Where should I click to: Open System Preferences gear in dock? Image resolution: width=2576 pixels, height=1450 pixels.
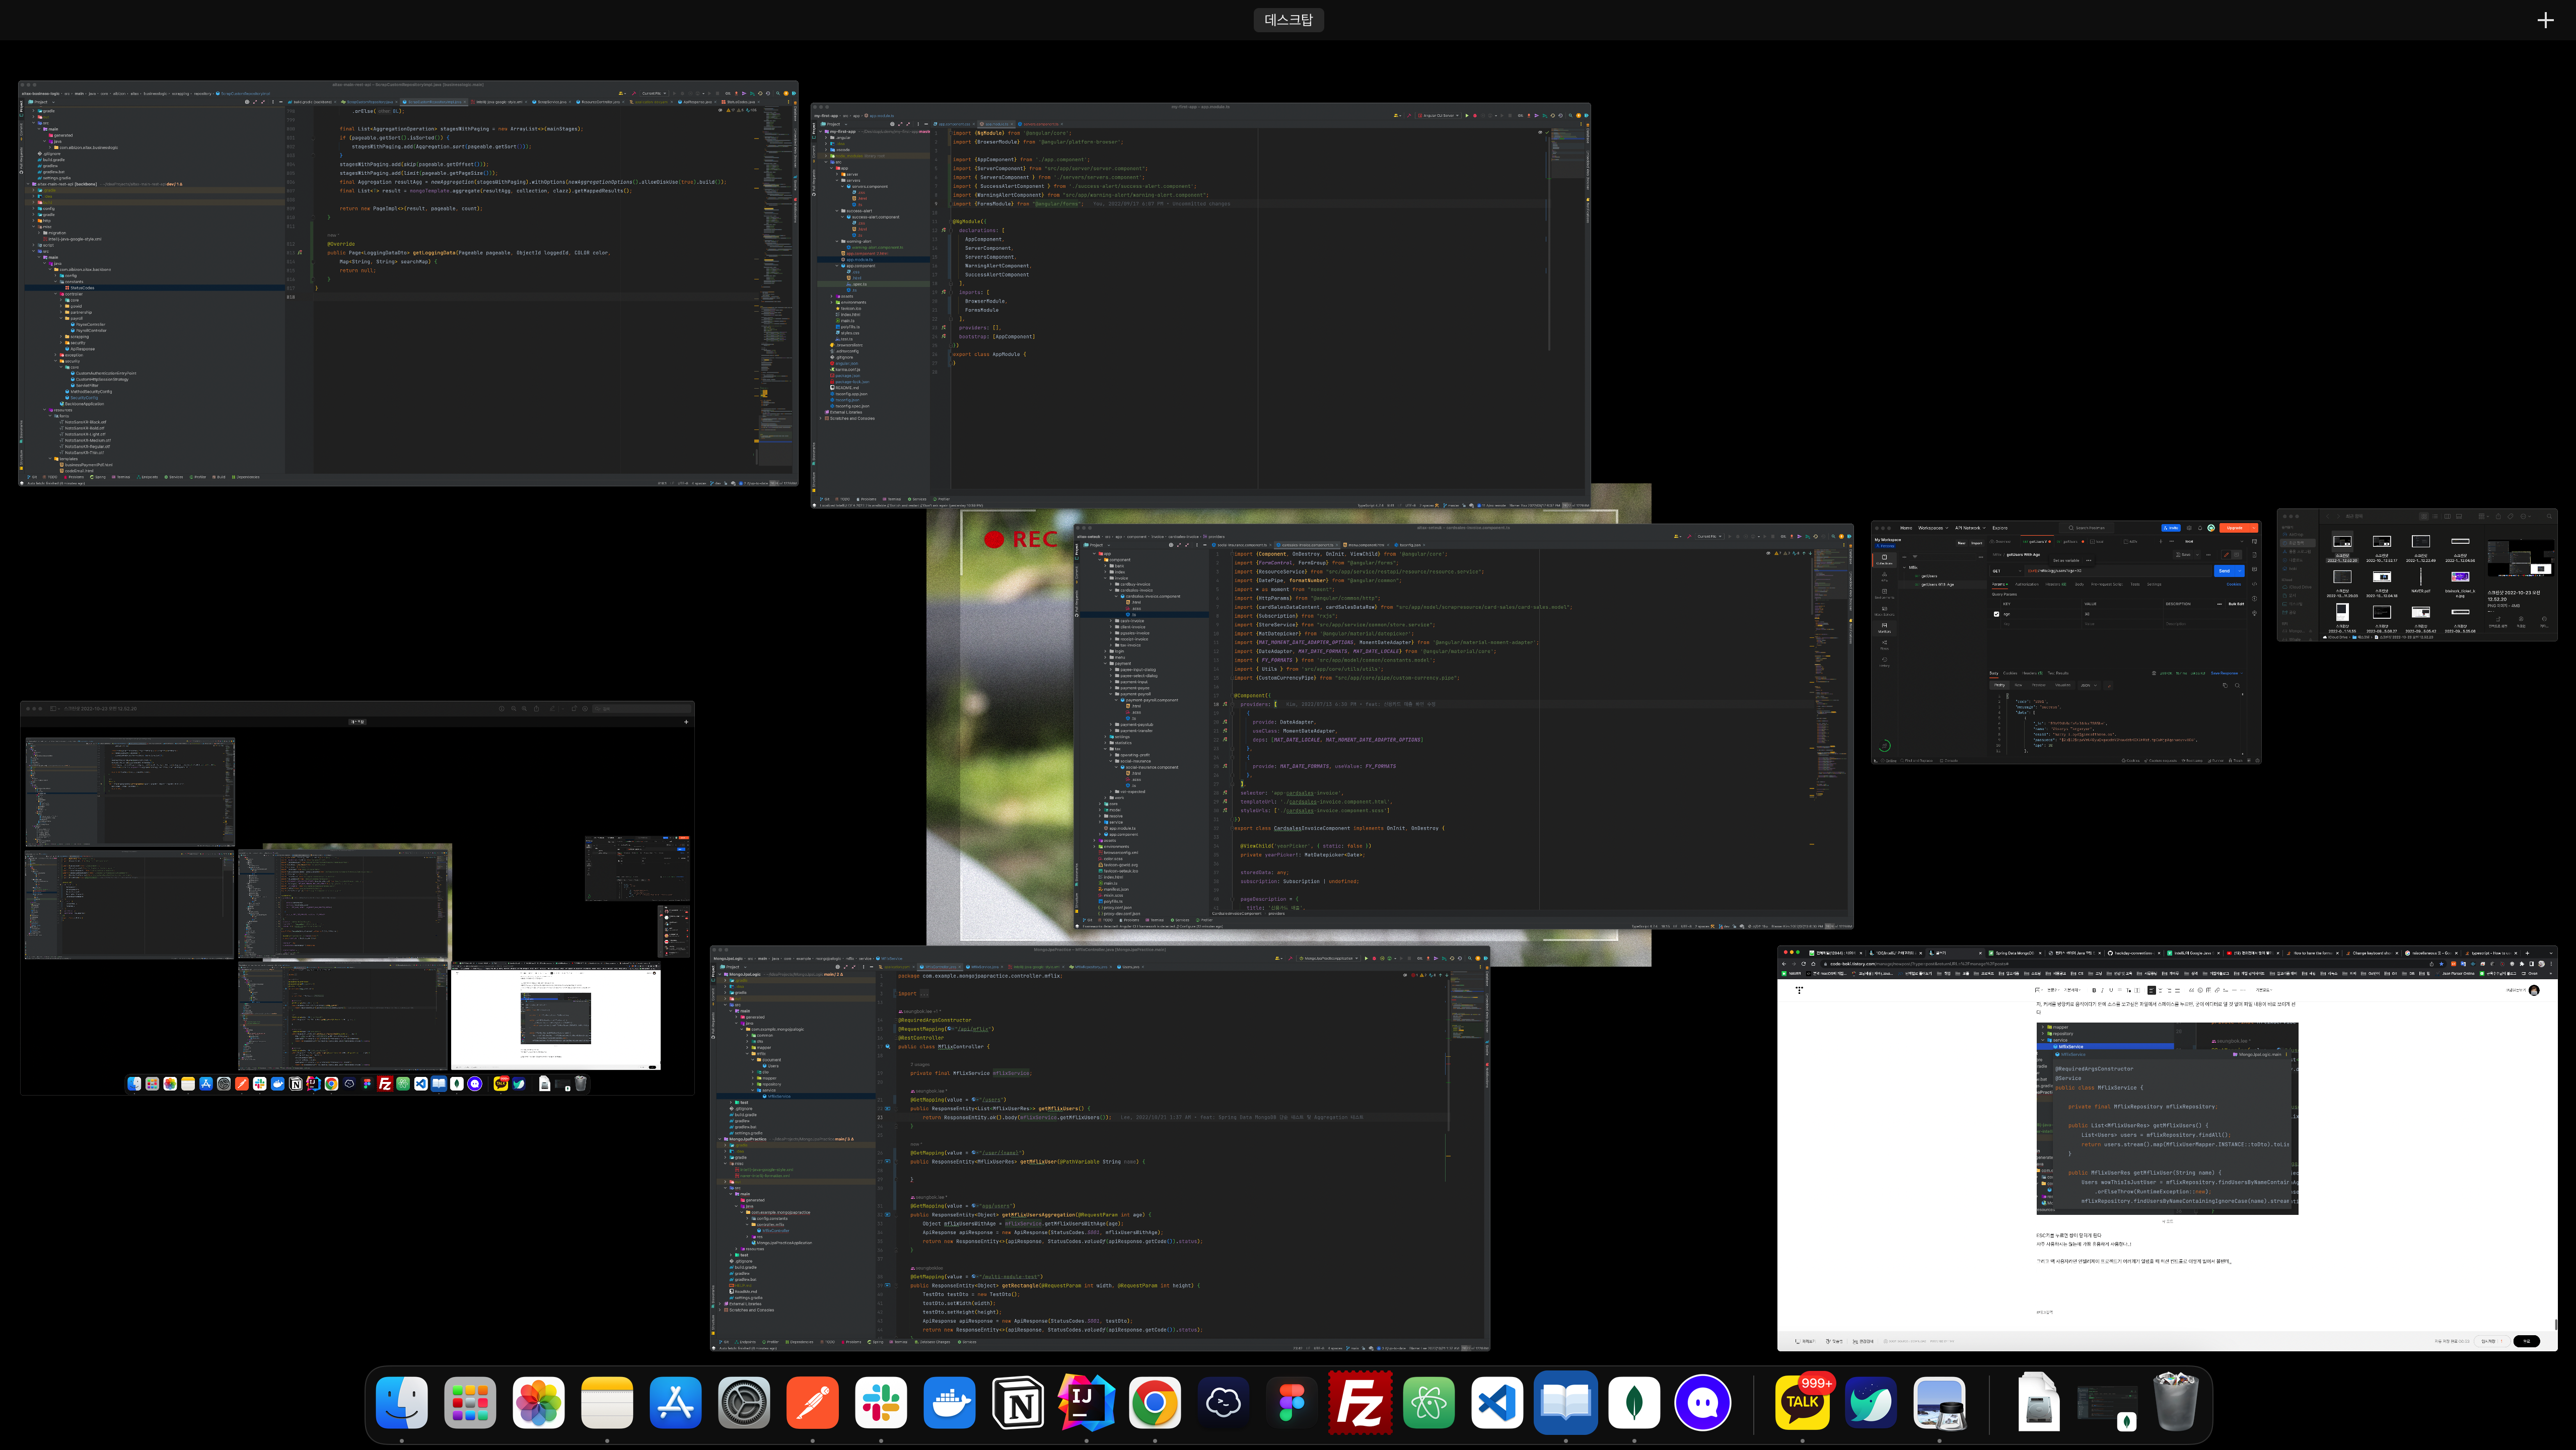click(744, 1403)
